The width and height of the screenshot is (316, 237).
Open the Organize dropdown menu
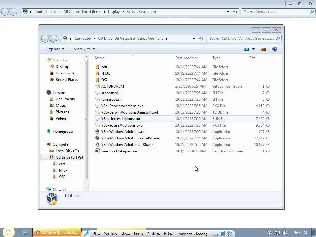click(55, 49)
